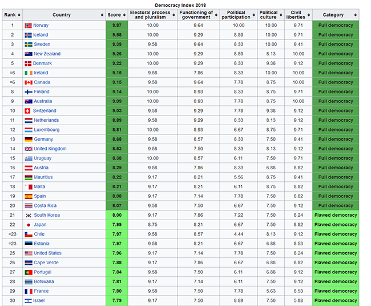Click Norway's green 9.87 score cell

116,26
